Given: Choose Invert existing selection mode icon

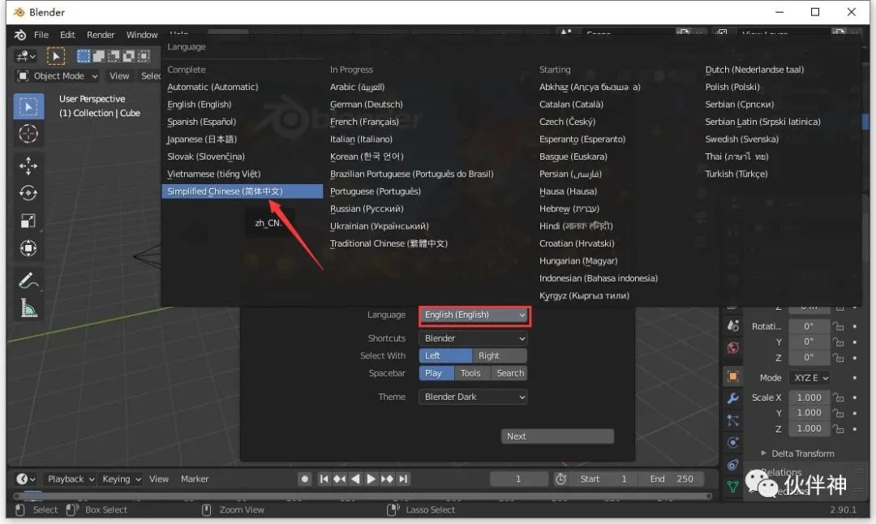Looking at the screenshot, I should click(128, 56).
